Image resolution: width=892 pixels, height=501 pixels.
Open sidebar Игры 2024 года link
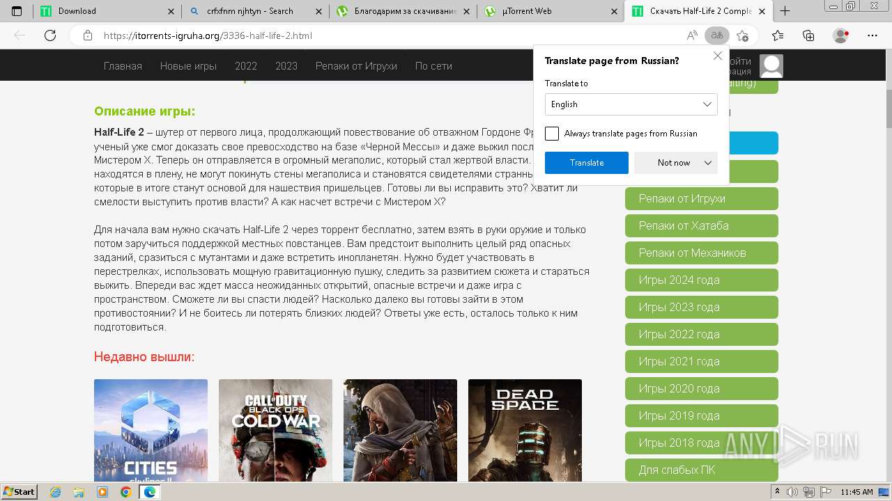pos(702,280)
